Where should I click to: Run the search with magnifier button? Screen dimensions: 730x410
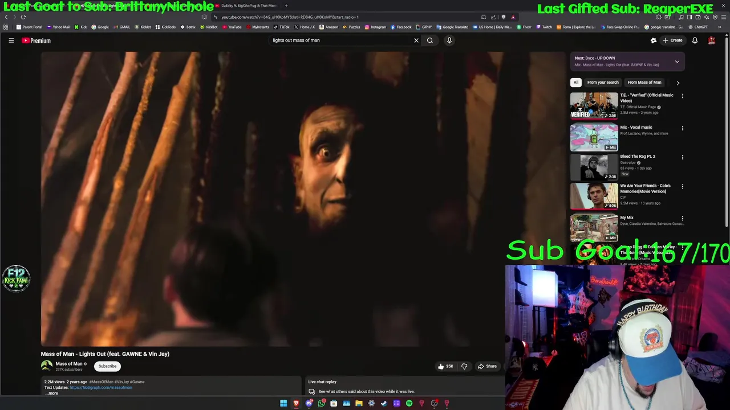tap(430, 40)
